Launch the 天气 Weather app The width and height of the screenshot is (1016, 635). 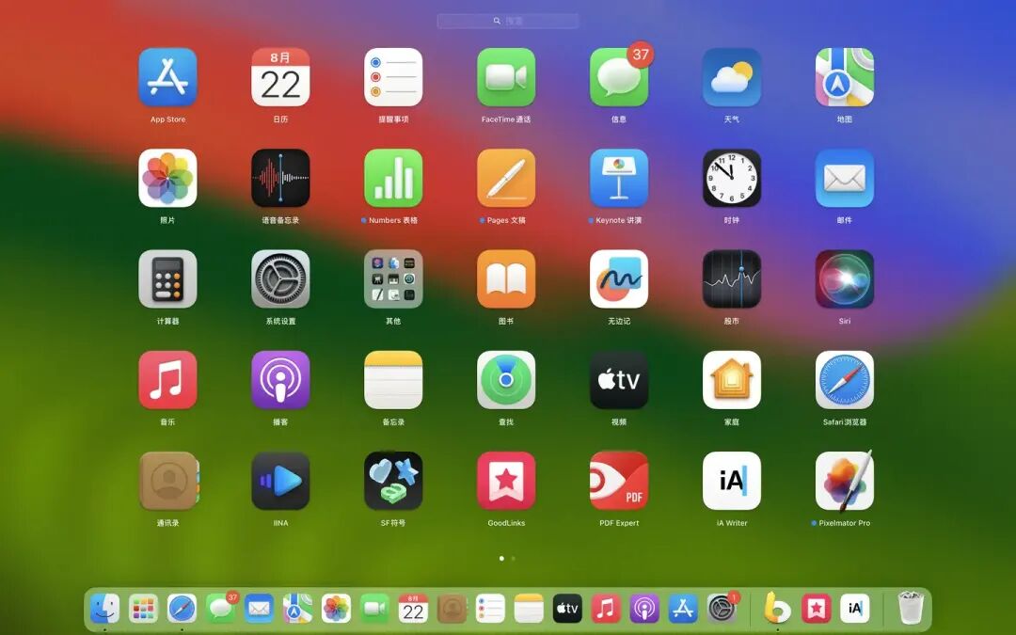732,77
